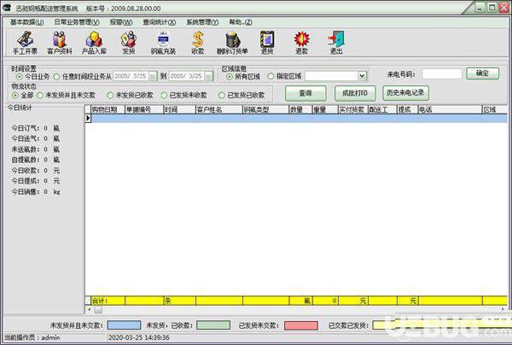Click the 来电号码 input field
Image resolution: width=512 pixels, height=345 pixels.
point(442,73)
